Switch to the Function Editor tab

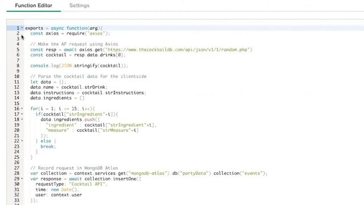(34, 6)
